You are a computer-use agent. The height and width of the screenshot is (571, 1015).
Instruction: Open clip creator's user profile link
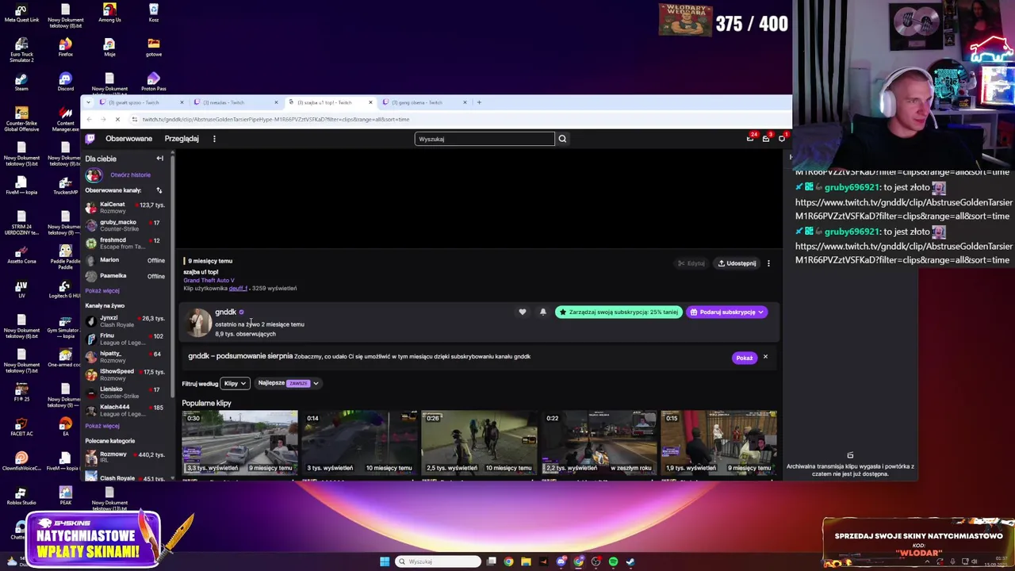238,289
